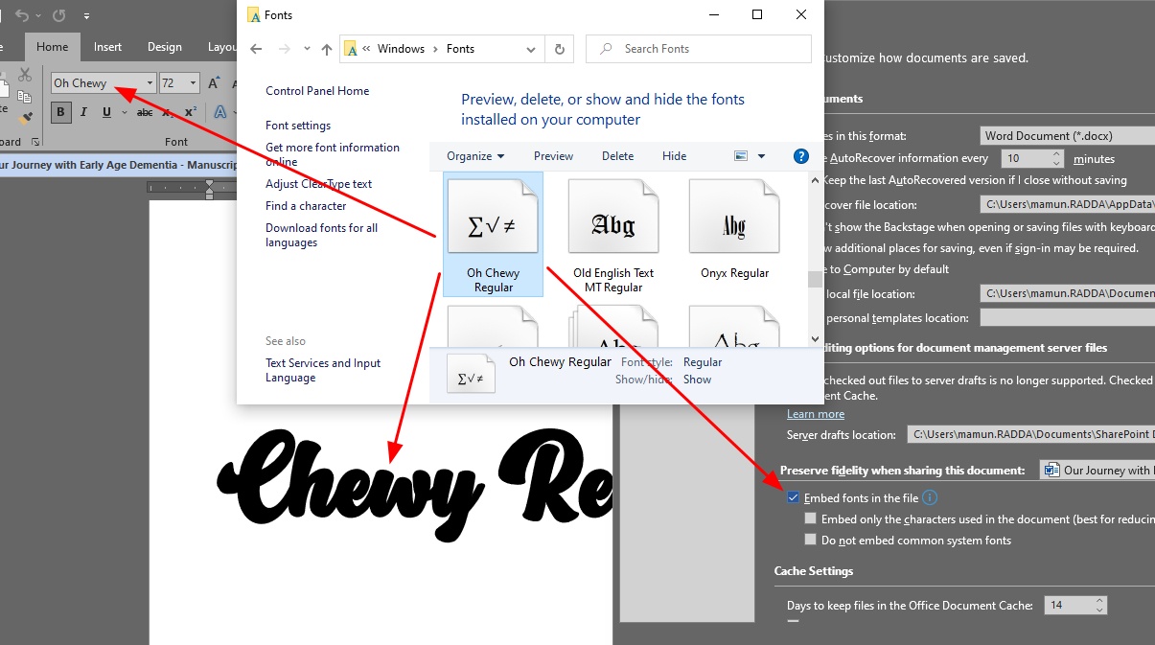Open Download fonts for all languages link
Viewport: 1155px width, 645px height.
[x=322, y=235]
